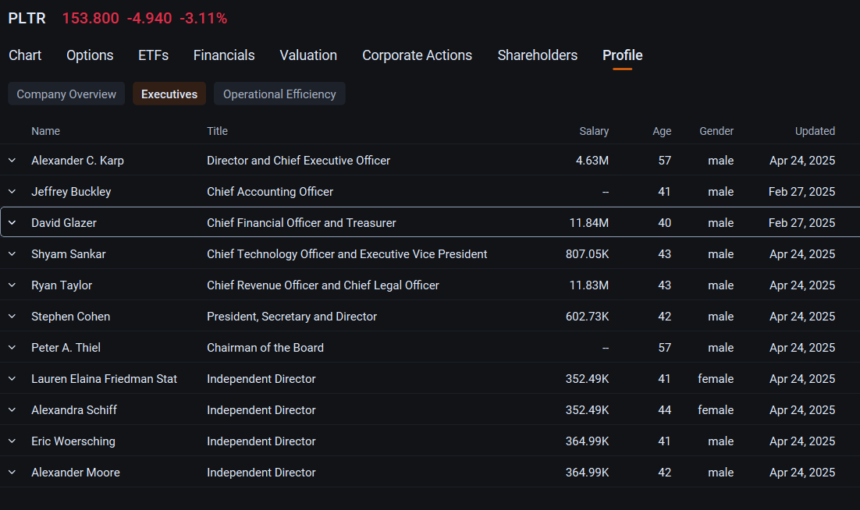Viewport: 860px width, 510px height.
Task: Expand Alexandra Schiff row chevron
Action: click(12, 410)
